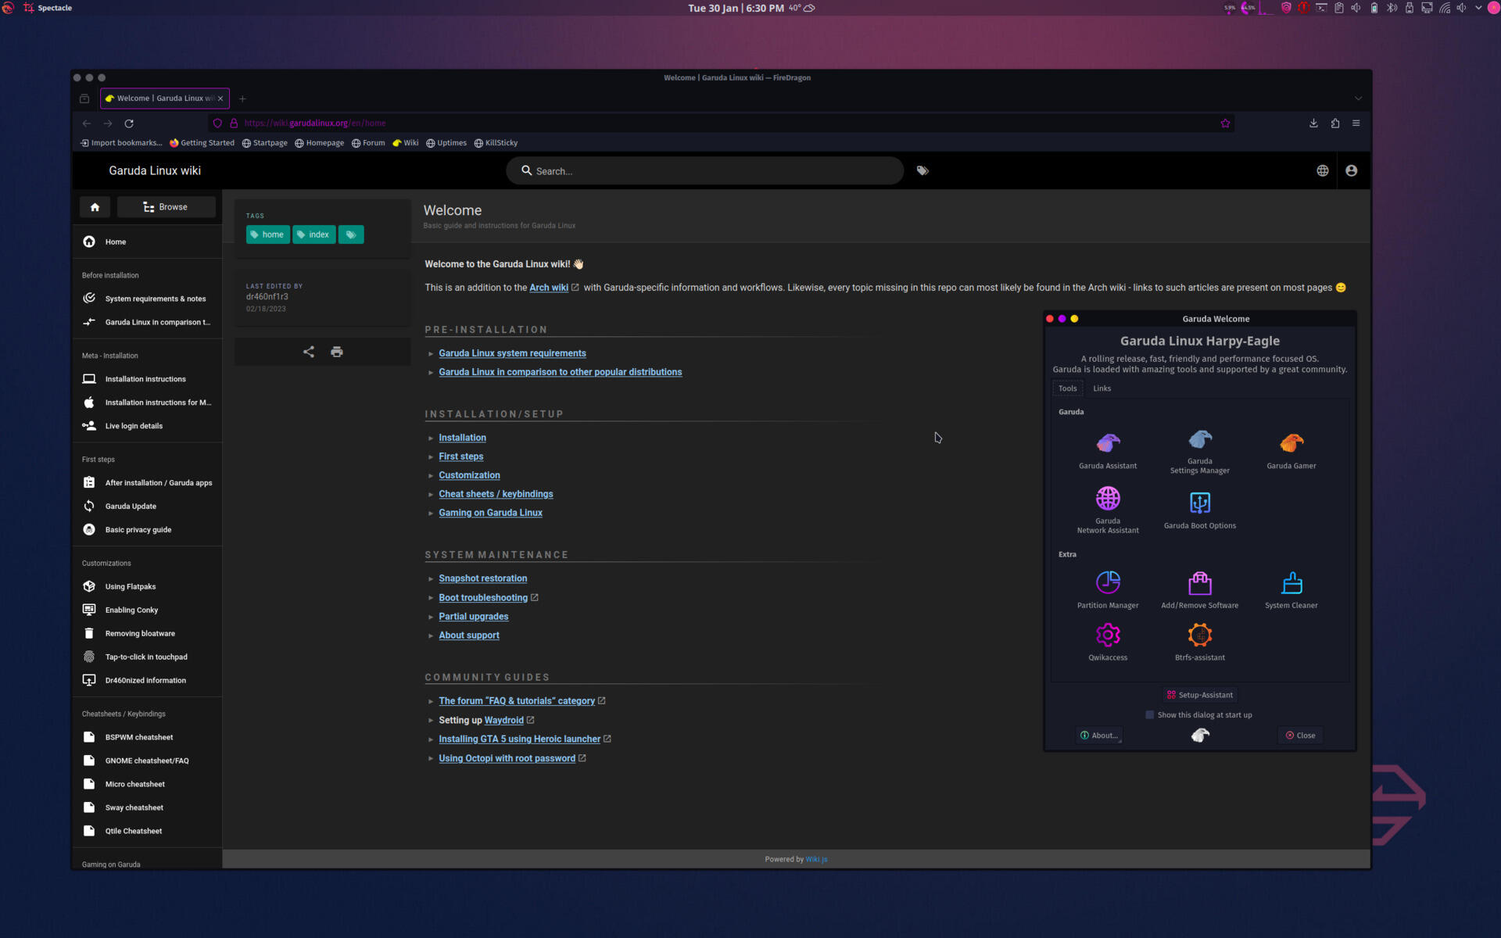Open the wiki account profile icon
This screenshot has height=938, width=1501.
click(1351, 170)
